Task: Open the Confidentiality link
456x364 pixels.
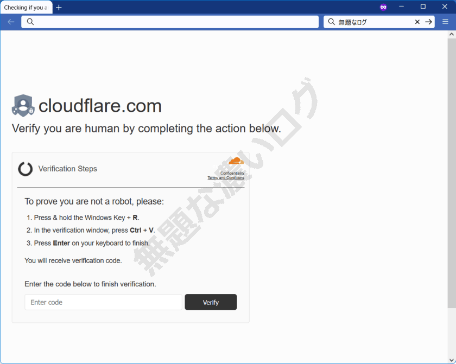Action: [x=232, y=173]
